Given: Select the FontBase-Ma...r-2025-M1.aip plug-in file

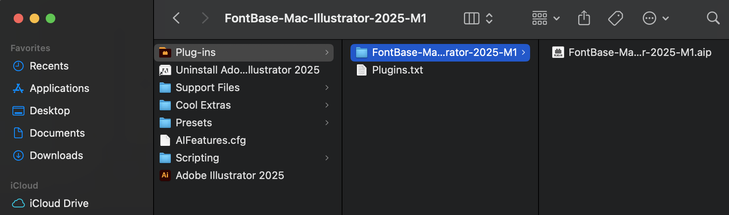Looking at the screenshot, I should (x=633, y=52).
